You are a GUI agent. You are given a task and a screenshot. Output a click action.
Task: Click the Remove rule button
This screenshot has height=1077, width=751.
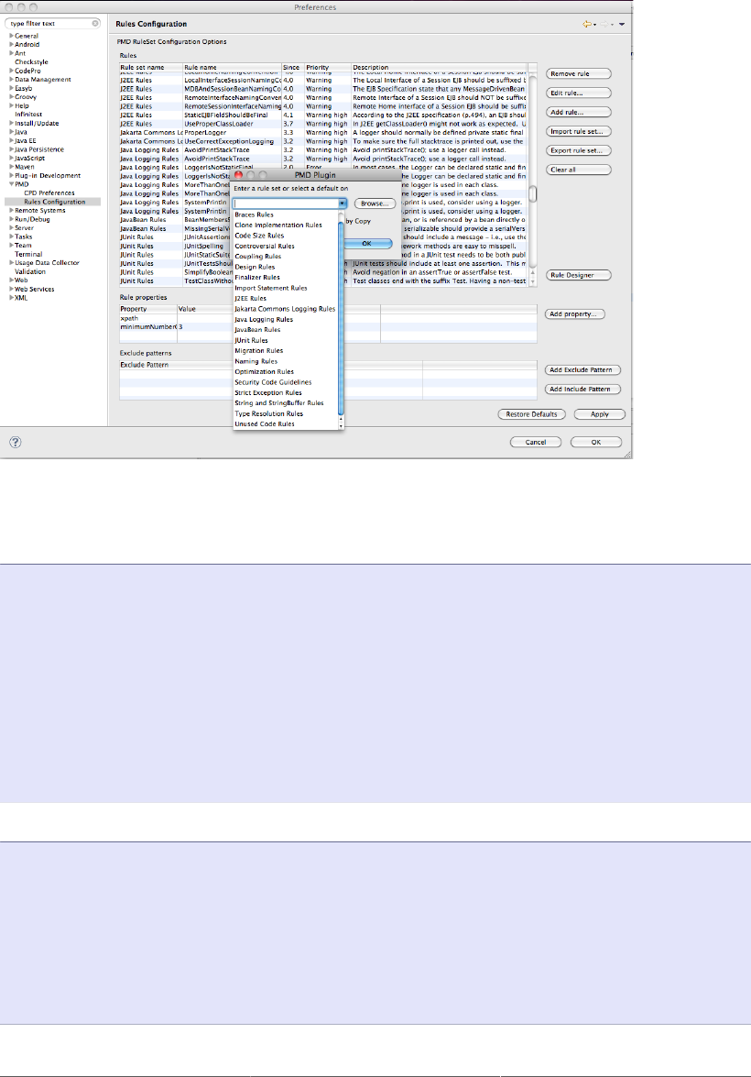pyautogui.click(x=579, y=73)
